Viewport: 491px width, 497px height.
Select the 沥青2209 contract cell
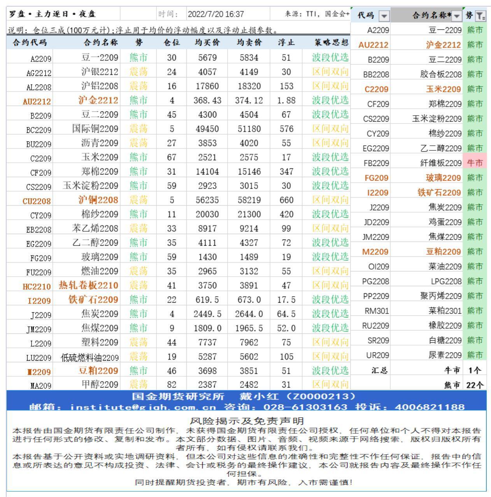86,143
